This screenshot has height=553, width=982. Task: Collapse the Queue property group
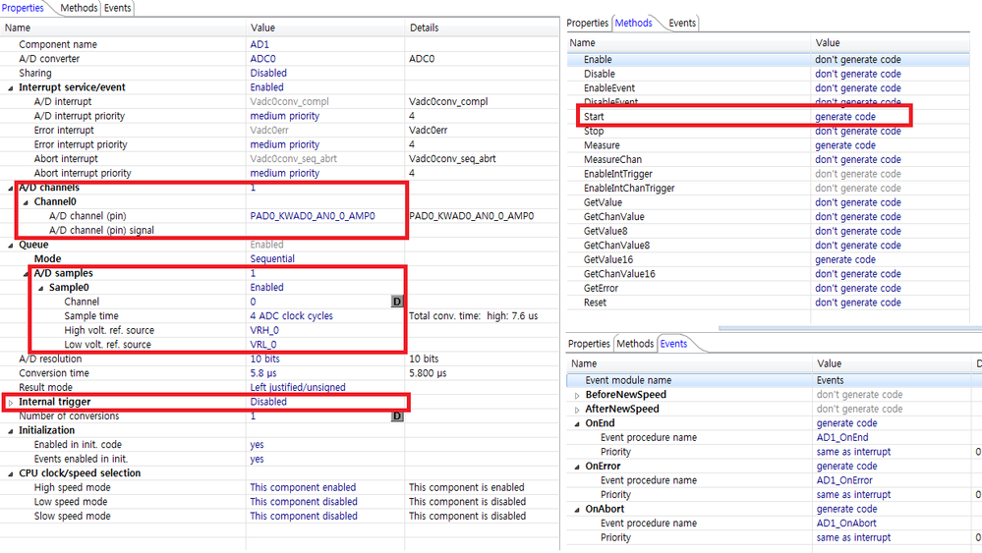[12, 245]
